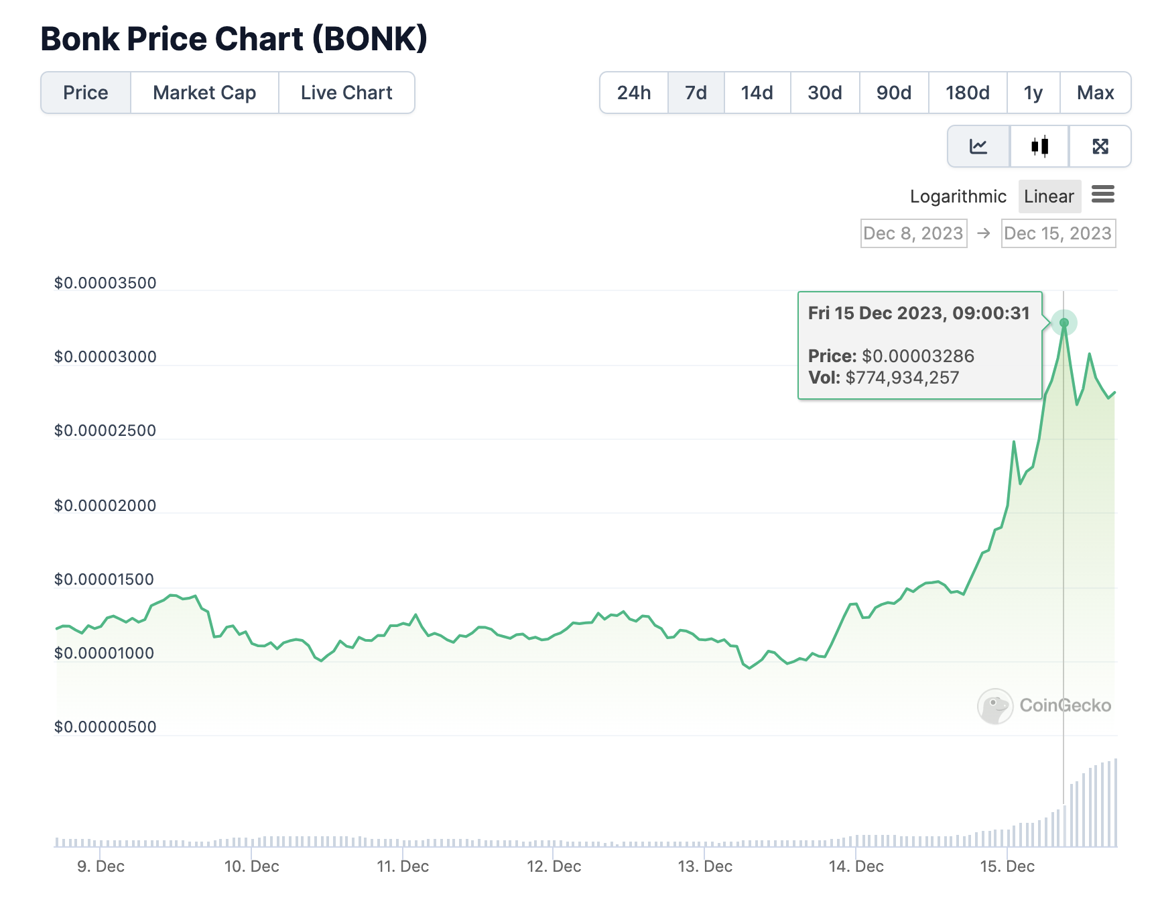This screenshot has height=908, width=1158.
Task: Switch to line chart view icon
Action: 978,146
